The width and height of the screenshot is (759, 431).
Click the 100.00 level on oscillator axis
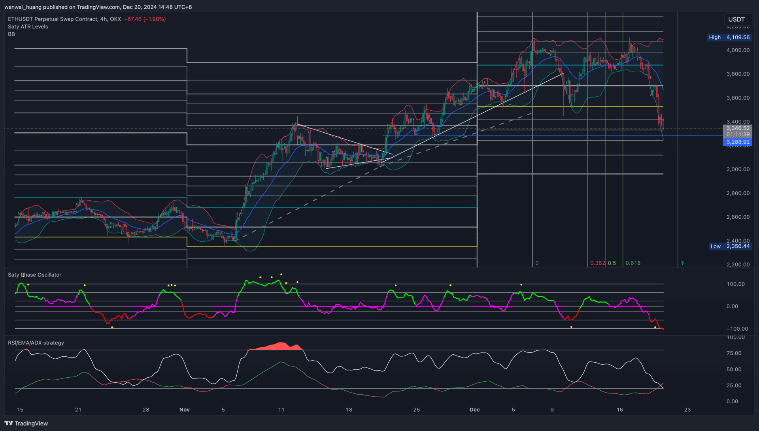click(x=735, y=284)
